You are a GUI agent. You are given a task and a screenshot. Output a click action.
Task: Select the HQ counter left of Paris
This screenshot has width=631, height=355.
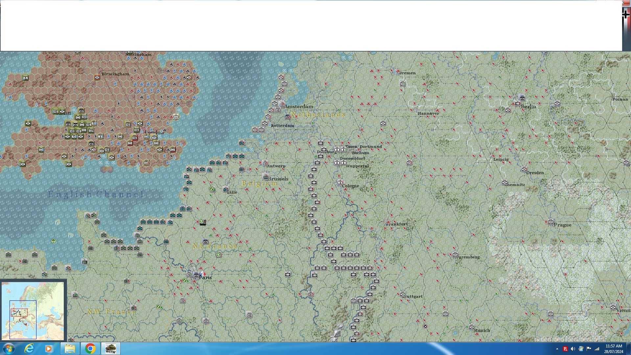tap(189, 274)
